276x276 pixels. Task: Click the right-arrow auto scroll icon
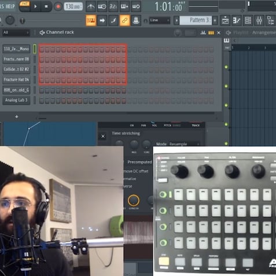click(x=102, y=20)
